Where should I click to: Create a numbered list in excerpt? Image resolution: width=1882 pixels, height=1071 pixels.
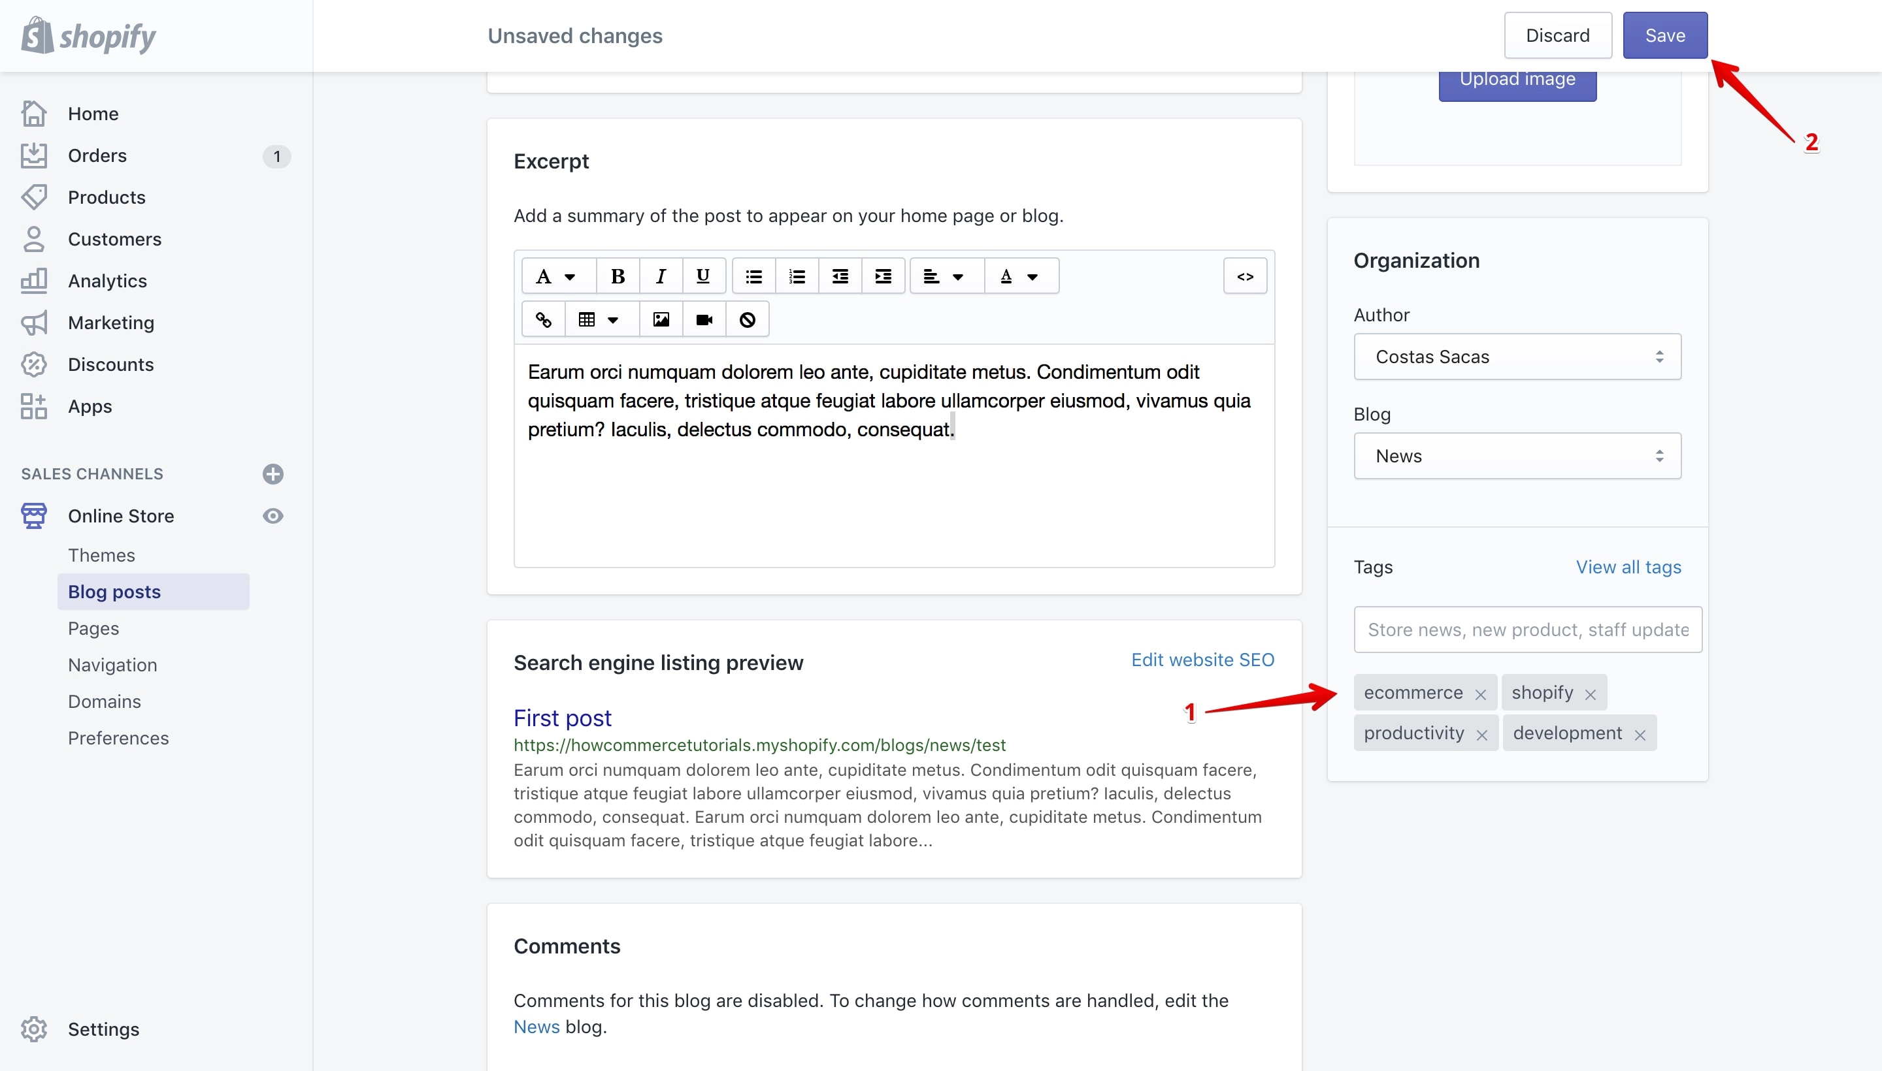tap(797, 277)
